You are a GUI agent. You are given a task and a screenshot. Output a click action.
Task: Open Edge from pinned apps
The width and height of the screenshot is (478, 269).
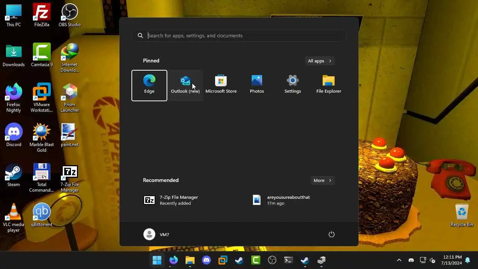point(149,85)
